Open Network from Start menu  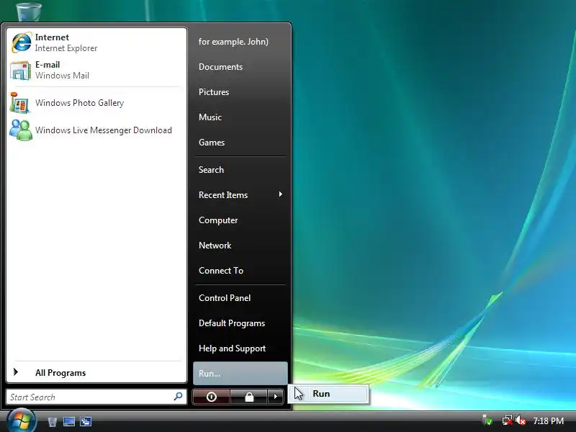click(240, 246)
